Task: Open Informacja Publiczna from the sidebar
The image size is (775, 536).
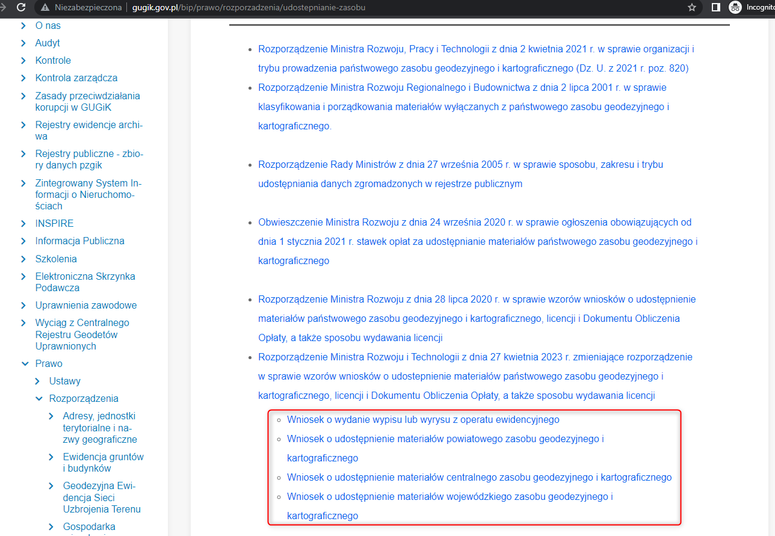Action: (79, 241)
